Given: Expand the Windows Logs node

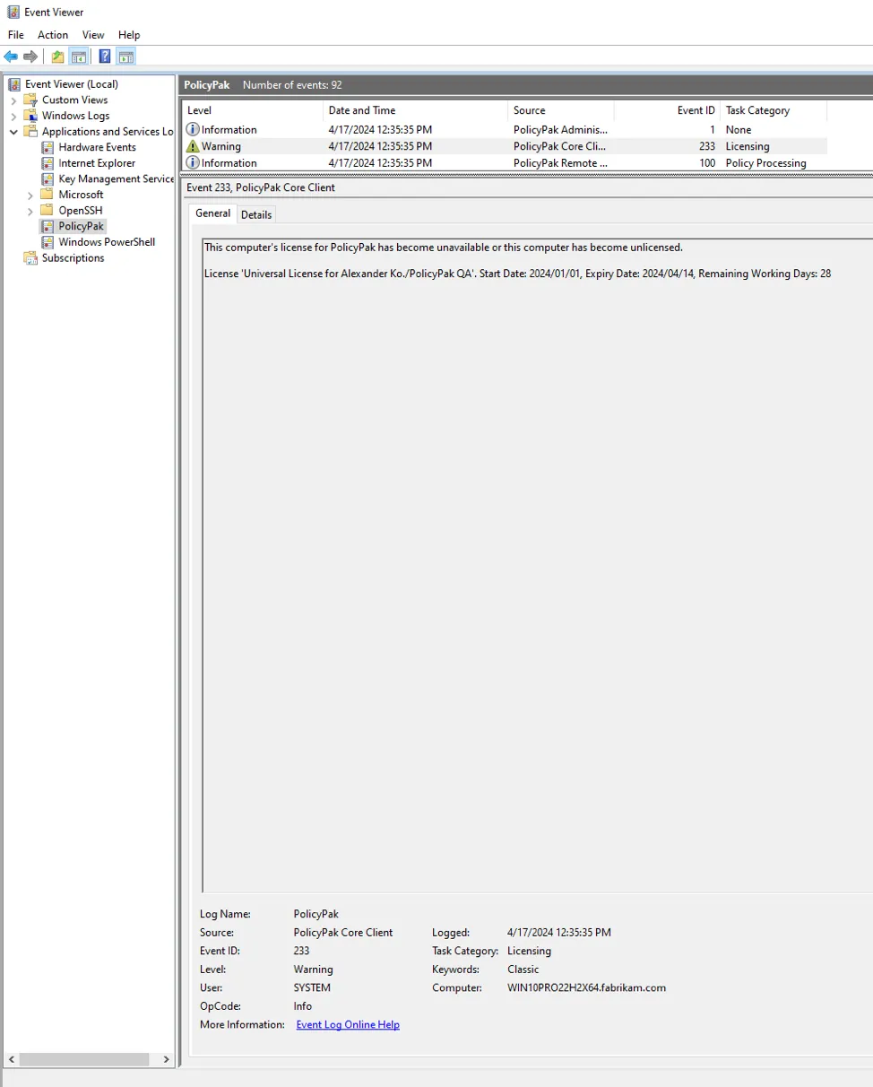Looking at the screenshot, I should click(13, 116).
